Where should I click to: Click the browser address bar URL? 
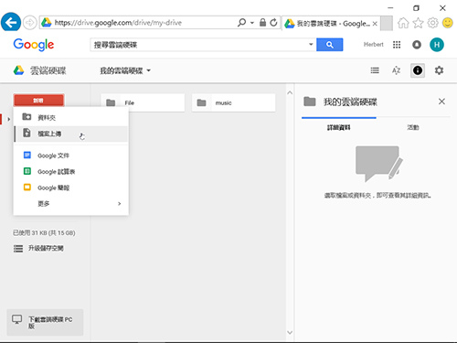click(118, 23)
